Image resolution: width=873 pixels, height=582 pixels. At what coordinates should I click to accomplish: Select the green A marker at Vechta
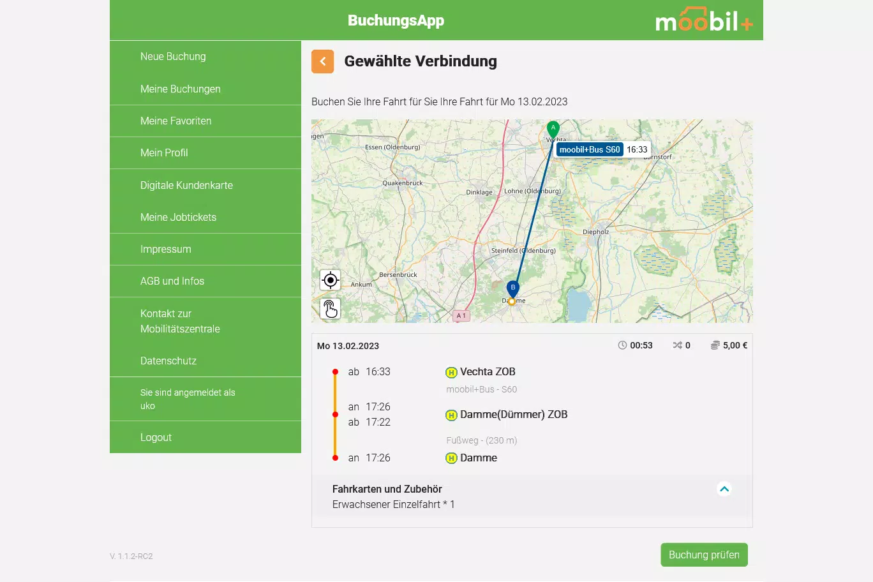click(553, 128)
